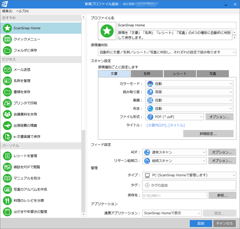This screenshot has width=240, height=229.
Task: Open the ヘルプ(H) menu
Action: [22, 11]
